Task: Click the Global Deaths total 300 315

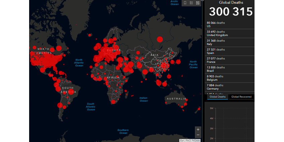Action: (x=231, y=11)
